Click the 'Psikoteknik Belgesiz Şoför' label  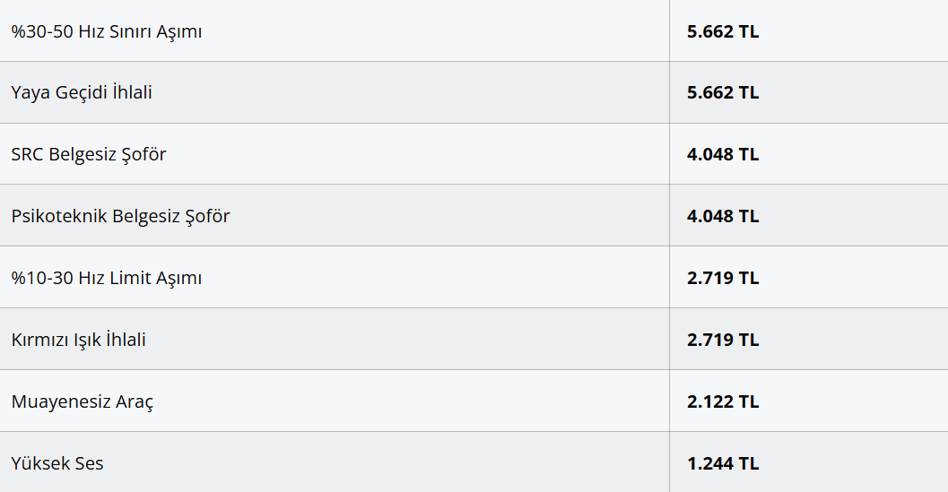tap(120, 216)
